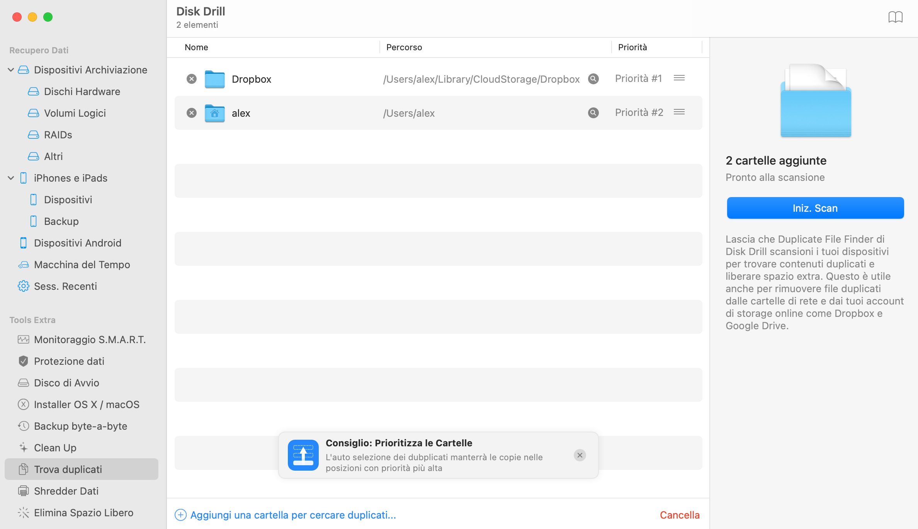Screen dimensions: 918x529
Task: Click the Trova duplicati documents icon
Action: tap(24, 469)
